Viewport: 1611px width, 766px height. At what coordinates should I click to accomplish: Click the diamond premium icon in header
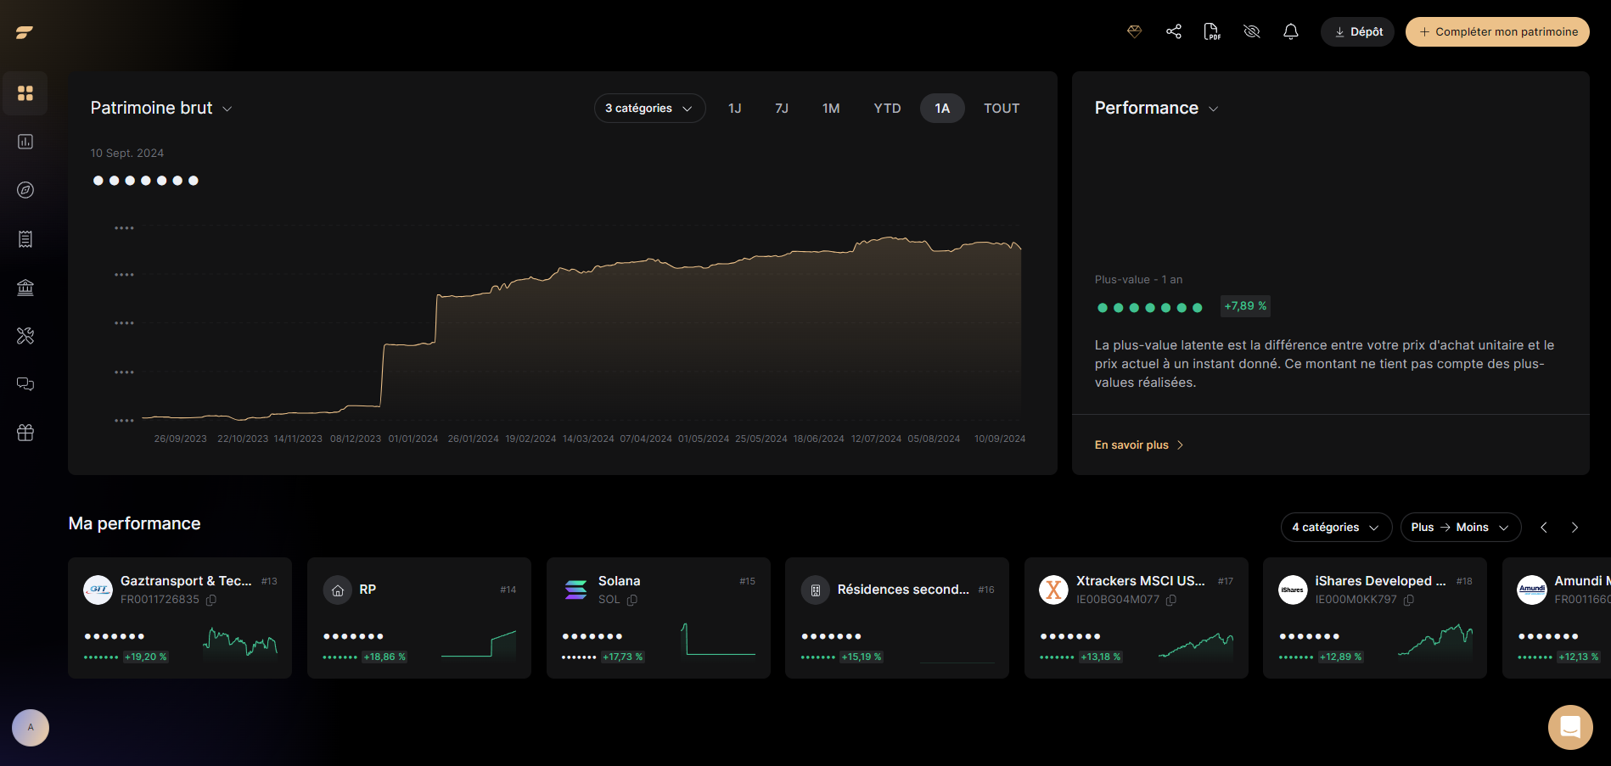pyautogui.click(x=1134, y=31)
